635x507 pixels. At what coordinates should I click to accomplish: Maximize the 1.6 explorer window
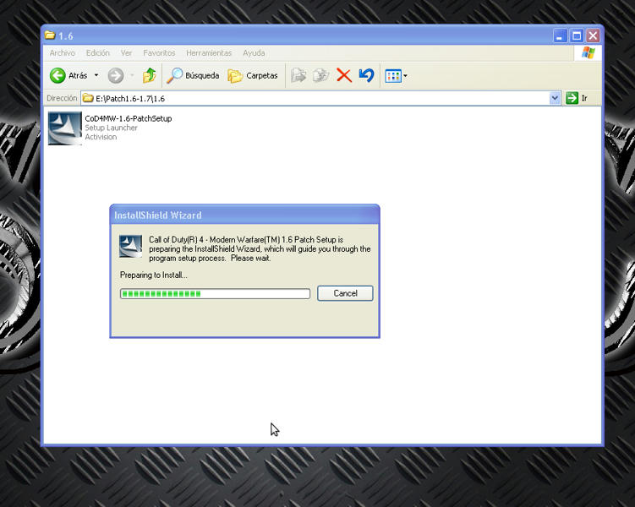click(x=577, y=36)
